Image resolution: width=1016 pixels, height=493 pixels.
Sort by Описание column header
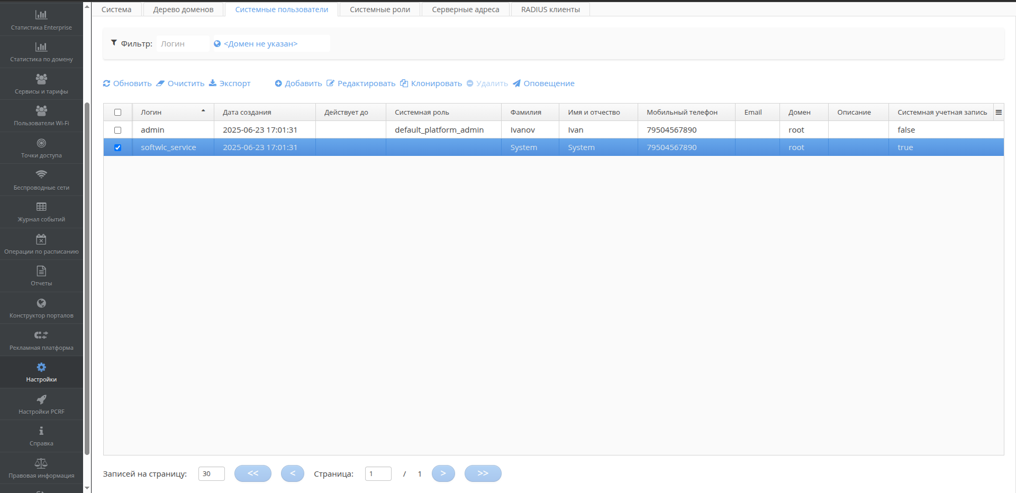(858, 112)
